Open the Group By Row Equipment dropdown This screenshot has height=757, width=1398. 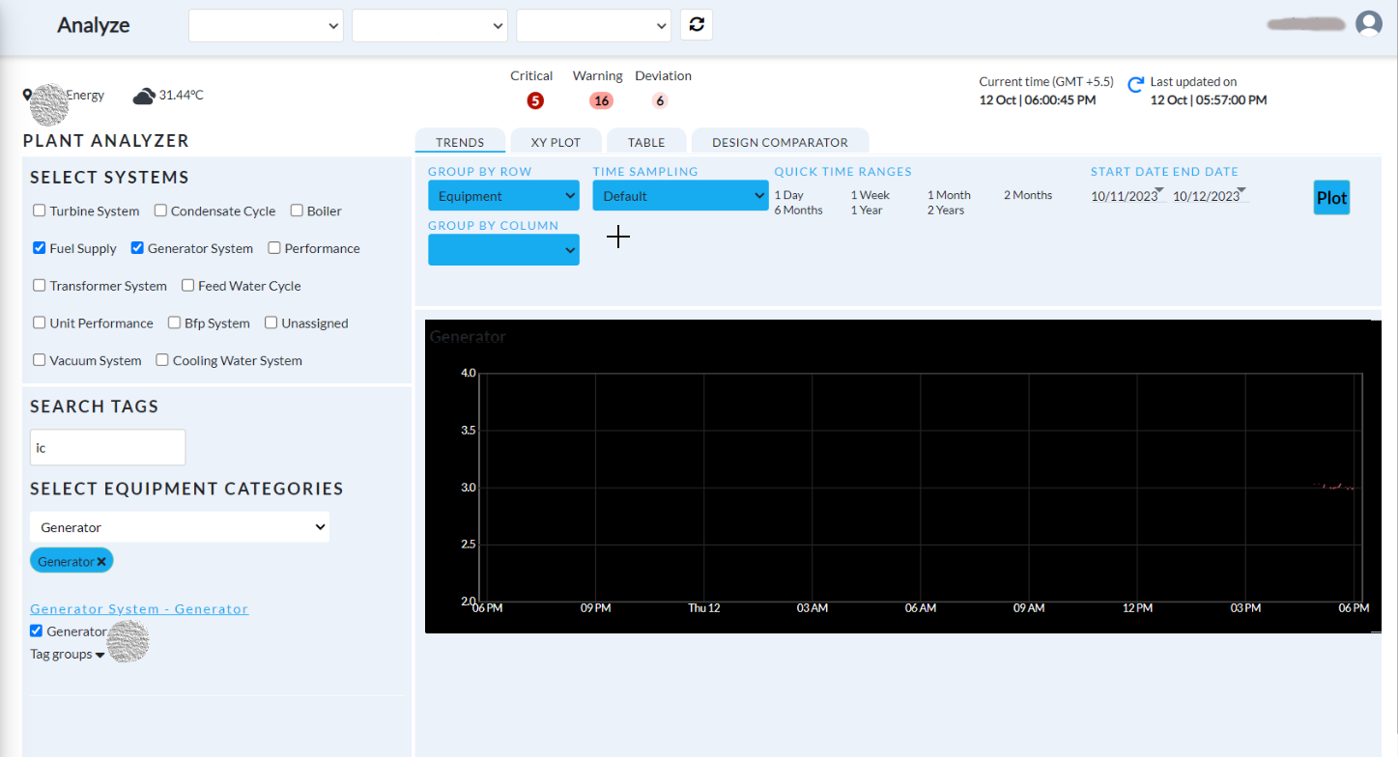[x=503, y=196]
